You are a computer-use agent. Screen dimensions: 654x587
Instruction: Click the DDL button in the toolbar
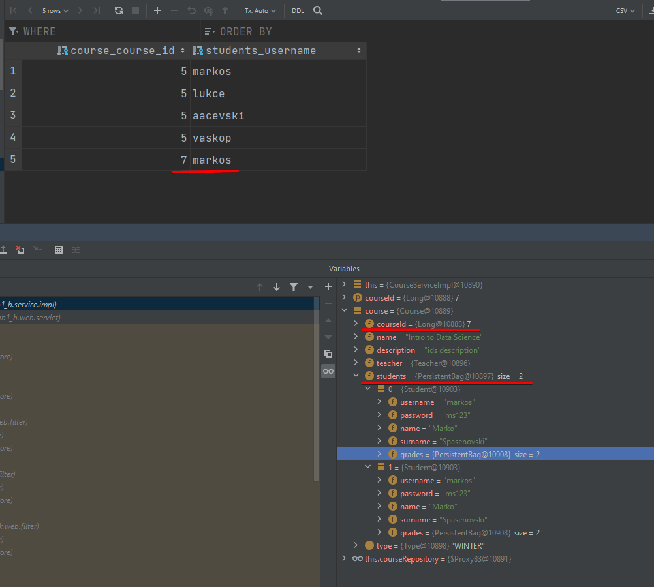pyautogui.click(x=298, y=10)
